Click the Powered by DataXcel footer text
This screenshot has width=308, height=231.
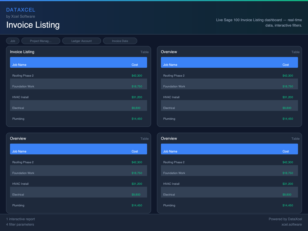point(285,219)
